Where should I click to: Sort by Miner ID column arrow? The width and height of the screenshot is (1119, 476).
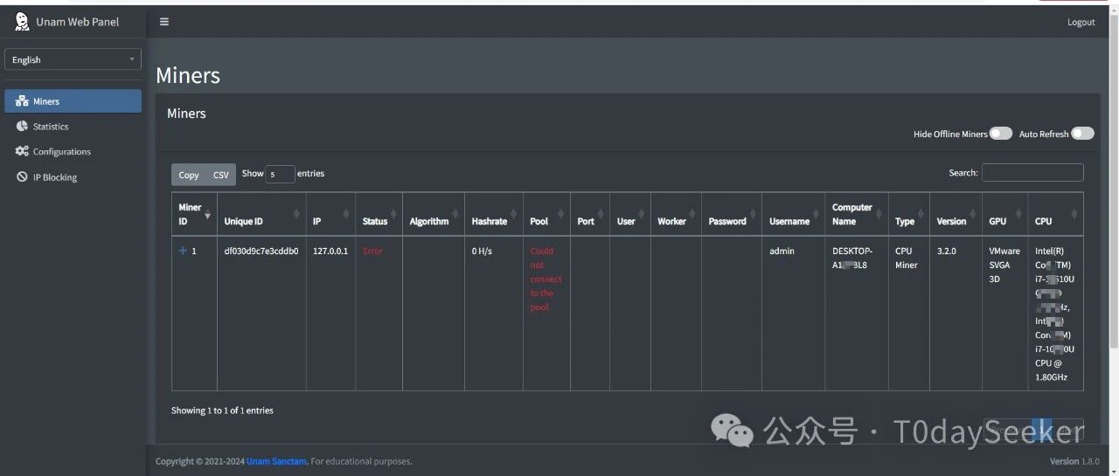tap(207, 215)
